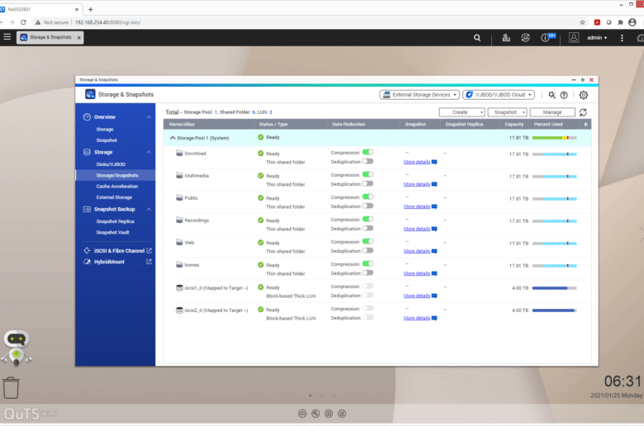Open Cache Acceleration in sidebar

tap(117, 187)
